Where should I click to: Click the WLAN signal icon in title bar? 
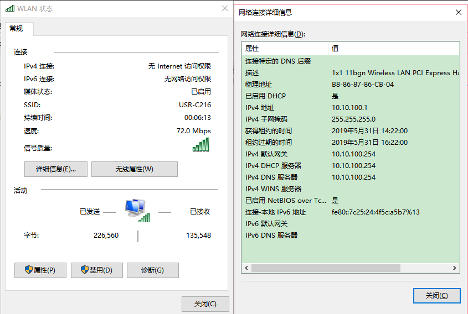click(10, 9)
